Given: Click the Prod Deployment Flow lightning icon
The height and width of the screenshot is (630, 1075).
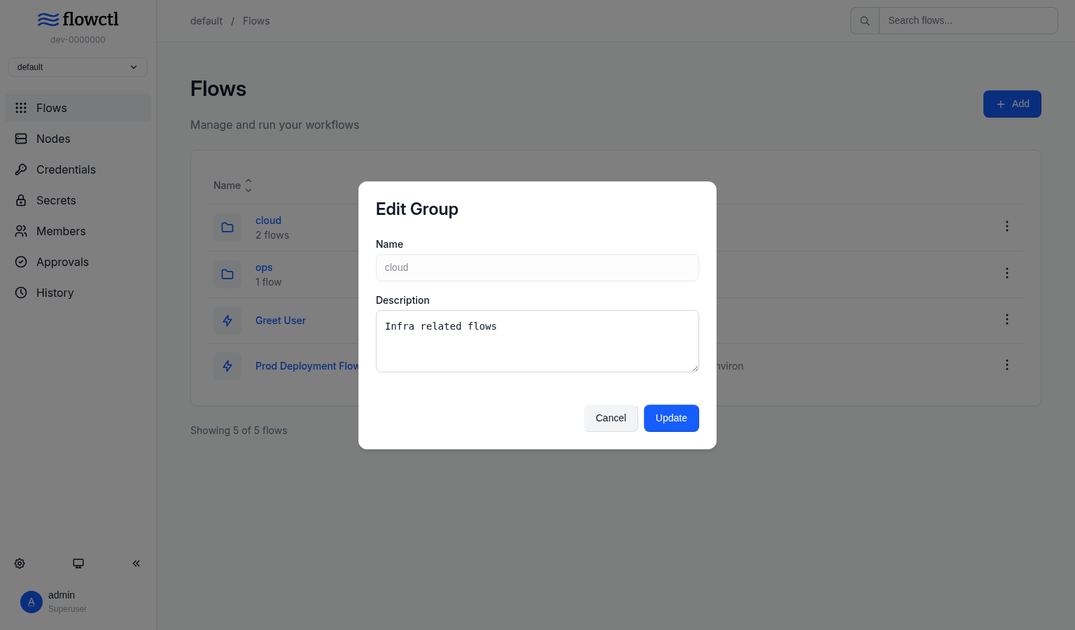Looking at the screenshot, I should coord(227,366).
